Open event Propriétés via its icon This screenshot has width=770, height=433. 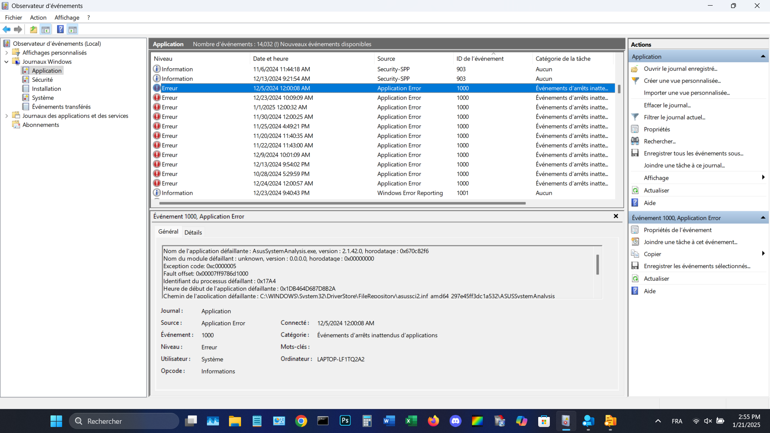[636, 230]
